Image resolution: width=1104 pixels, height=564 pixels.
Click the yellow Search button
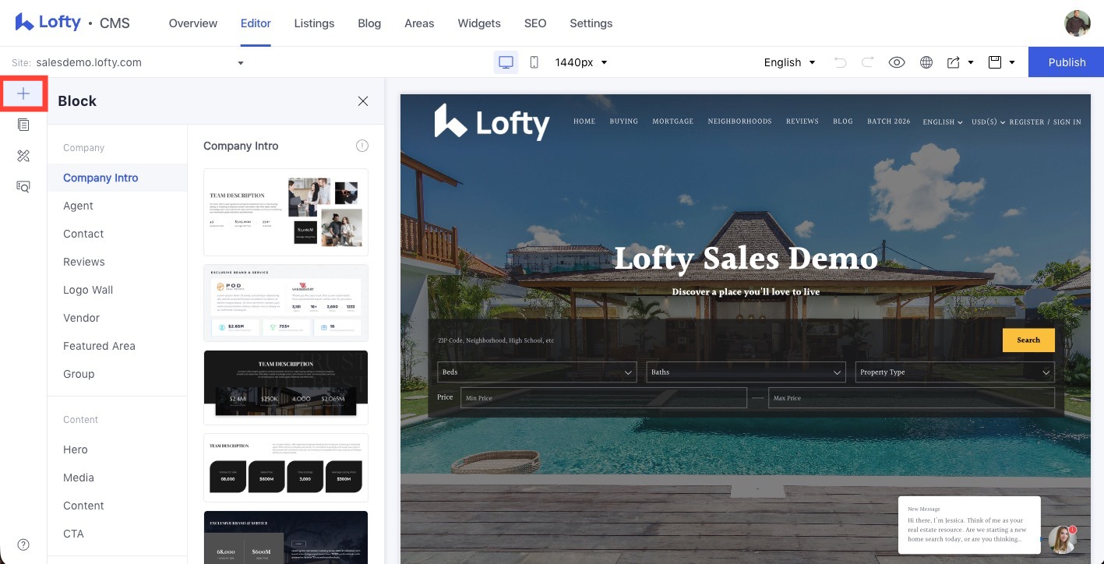[1028, 340]
